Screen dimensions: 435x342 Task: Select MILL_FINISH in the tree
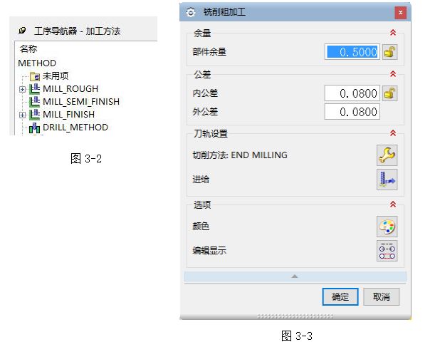click(x=69, y=115)
